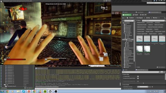Open the Add New dropdown
Image resolution: width=166 pixels, height=93 pixels.
coord(127,15)
